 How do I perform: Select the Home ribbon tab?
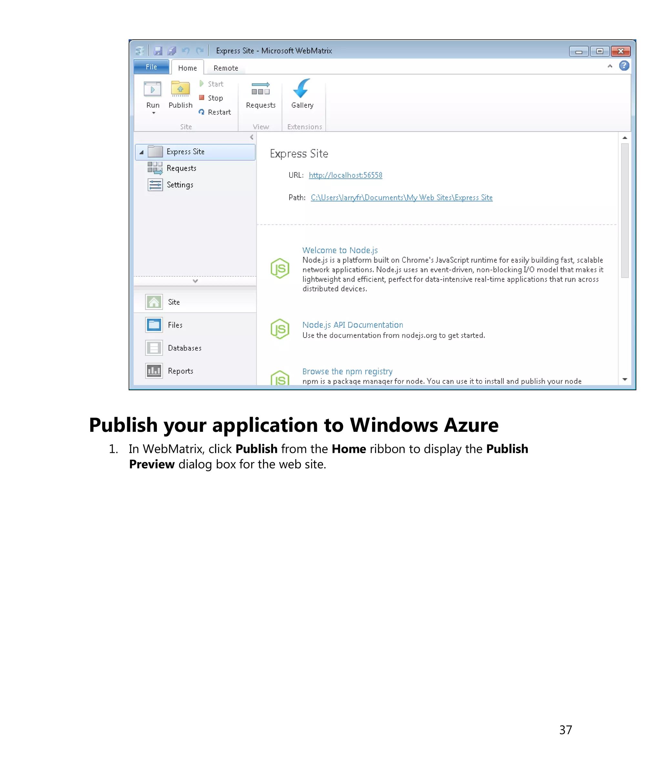pyautogui.click(x=187, y=68)
